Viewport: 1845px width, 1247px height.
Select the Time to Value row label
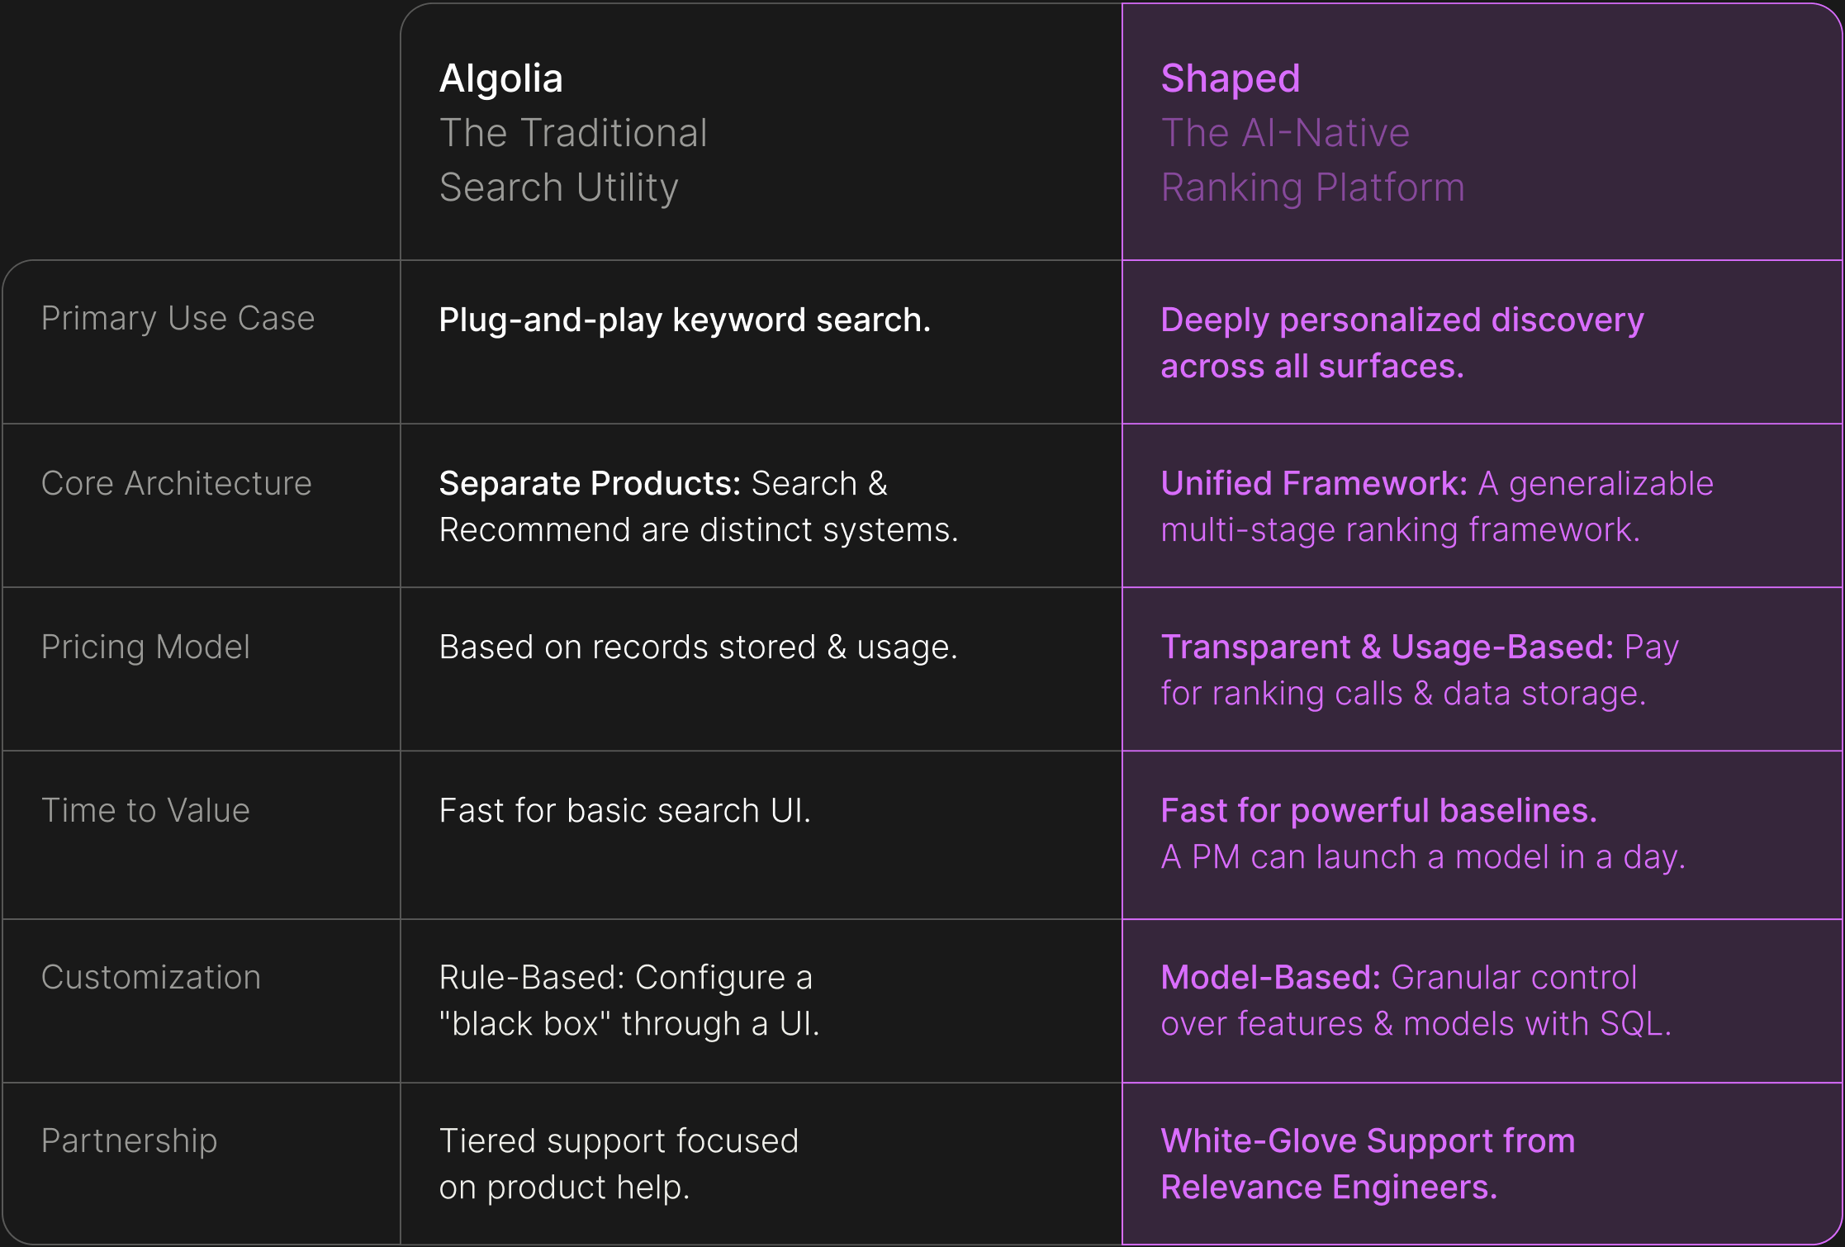tap(145, 810)
